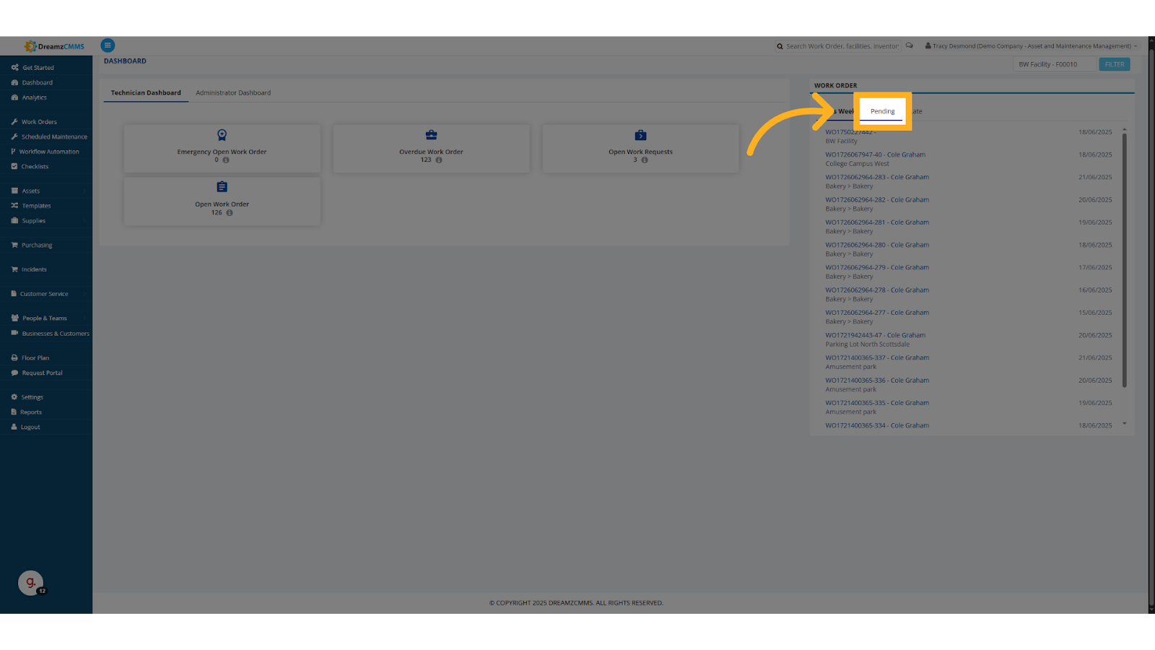
Task: Open work order WO1726062964-277 - Cole Graham
Action: pos(877,313)
